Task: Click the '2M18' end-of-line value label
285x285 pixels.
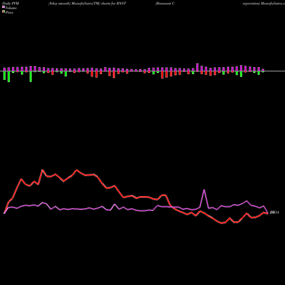Action: tap(274, 213)
